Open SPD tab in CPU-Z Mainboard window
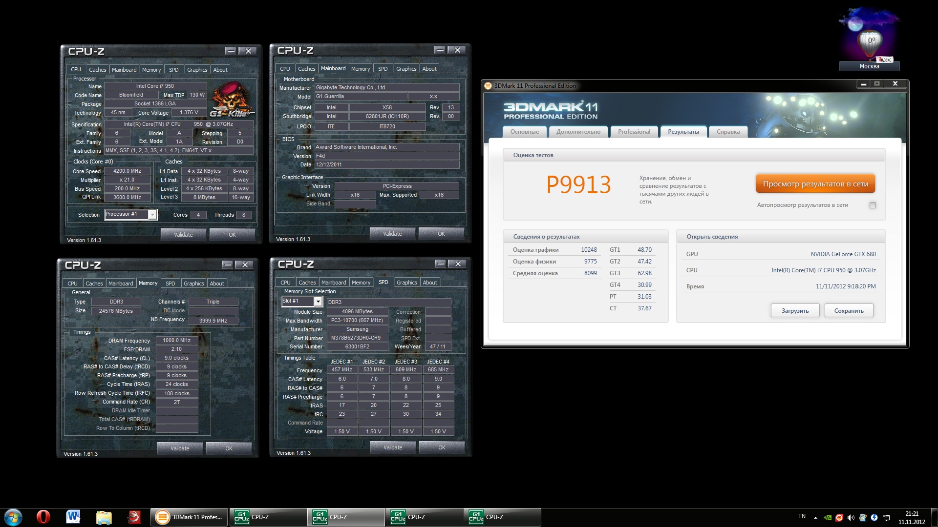 383,69
